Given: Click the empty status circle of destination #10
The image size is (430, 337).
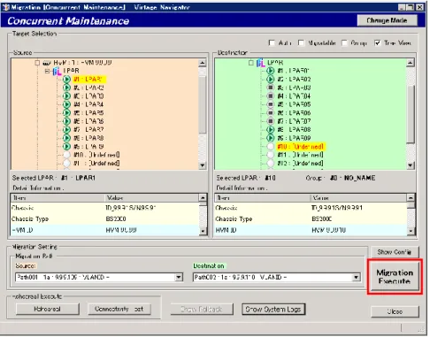Looking at the screenshot, I should (271, 147).
